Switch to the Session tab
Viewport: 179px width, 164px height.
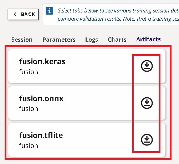coord(22,40)
